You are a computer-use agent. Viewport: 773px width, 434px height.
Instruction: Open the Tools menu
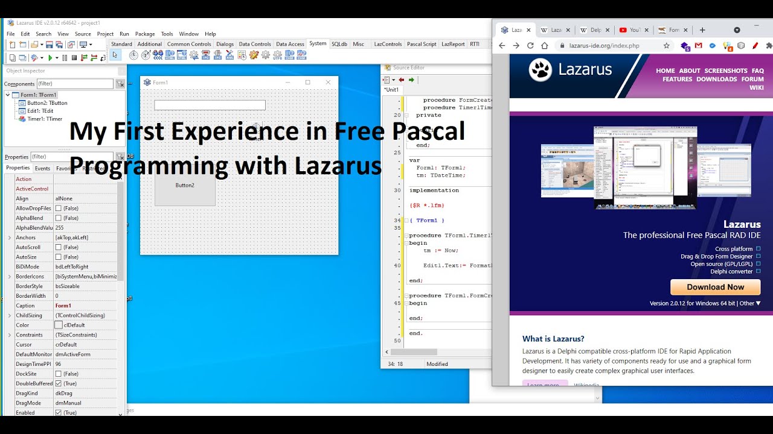click(167, 34)
